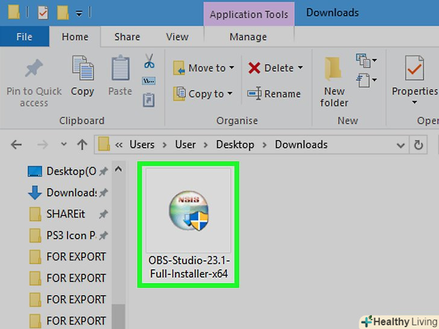Click the OBS-Studio-23.1-Full-Installer-x64 filename

(189, 267)
